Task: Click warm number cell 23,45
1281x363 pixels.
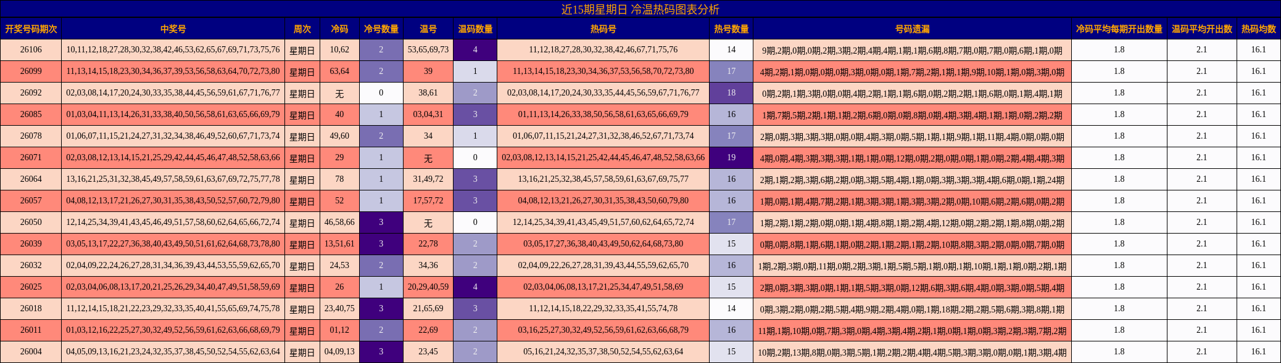Action: 428,352
